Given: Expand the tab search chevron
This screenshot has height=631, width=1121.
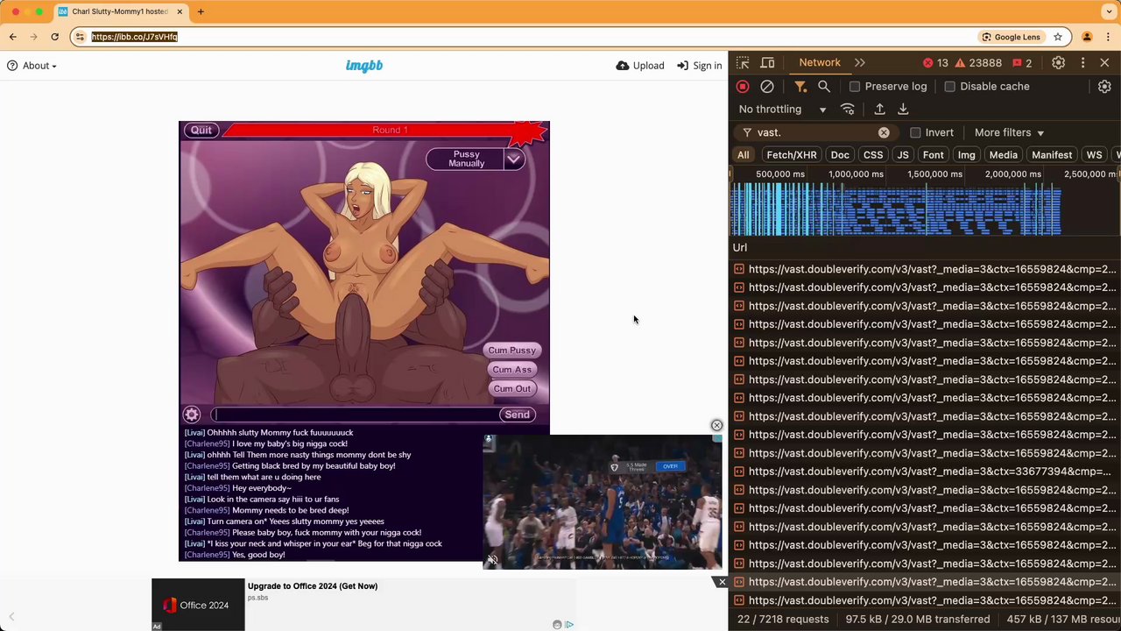Looking at the screenshot, I should 1109,11.
